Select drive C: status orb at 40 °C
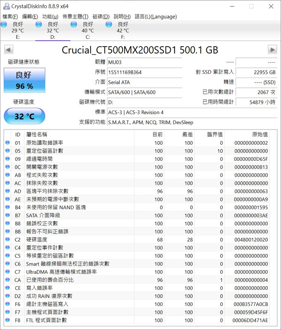281x330 pixels. tap(74, 24)
